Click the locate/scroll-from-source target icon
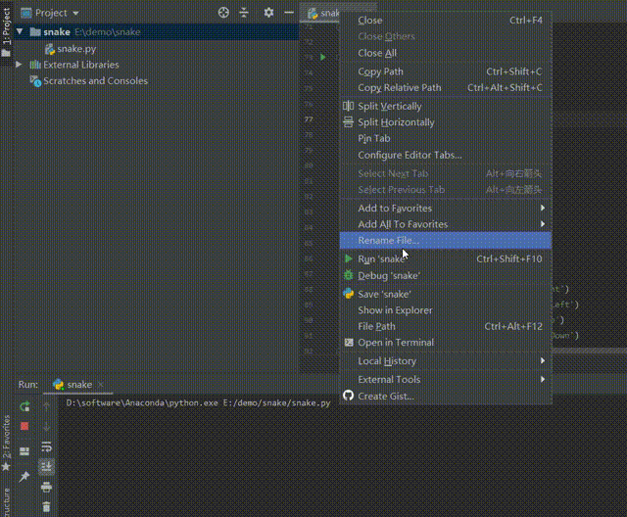This screenshot has width=627, height=517. [223, 13]
